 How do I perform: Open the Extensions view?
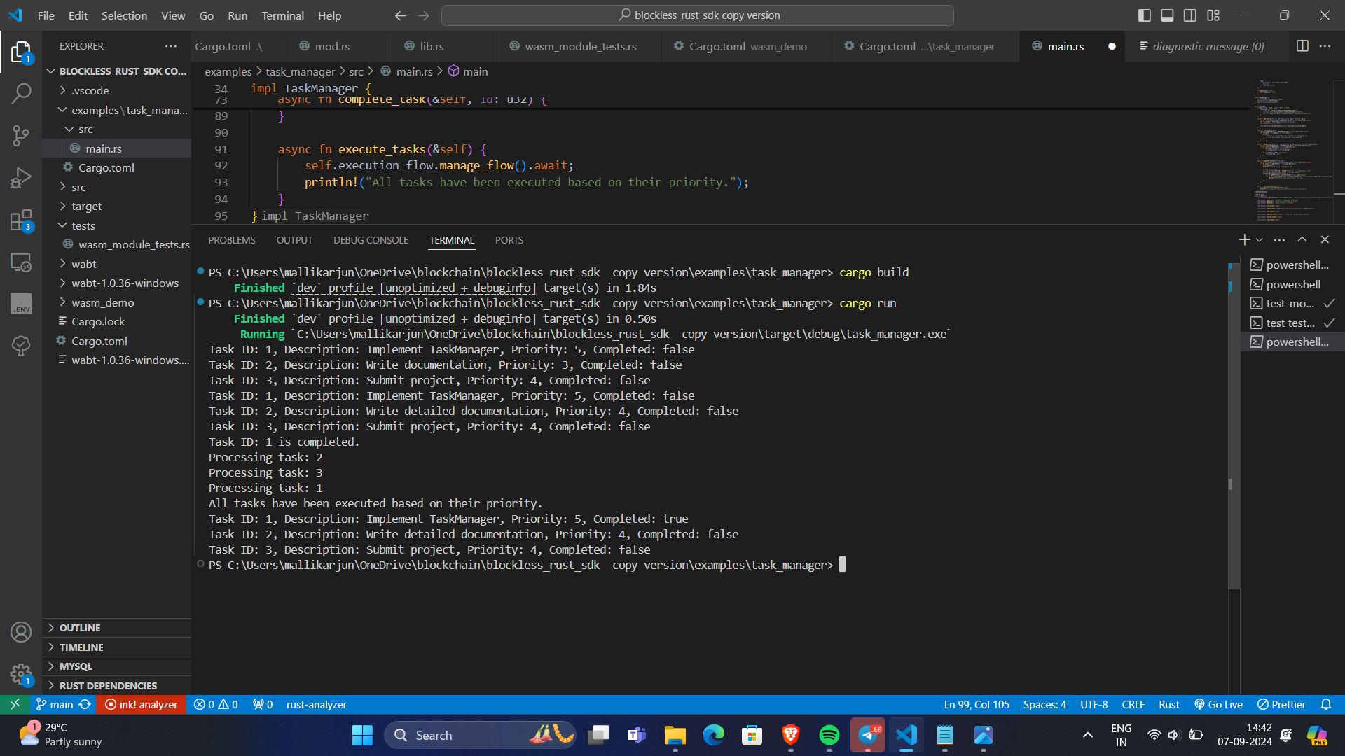(21, 220)
